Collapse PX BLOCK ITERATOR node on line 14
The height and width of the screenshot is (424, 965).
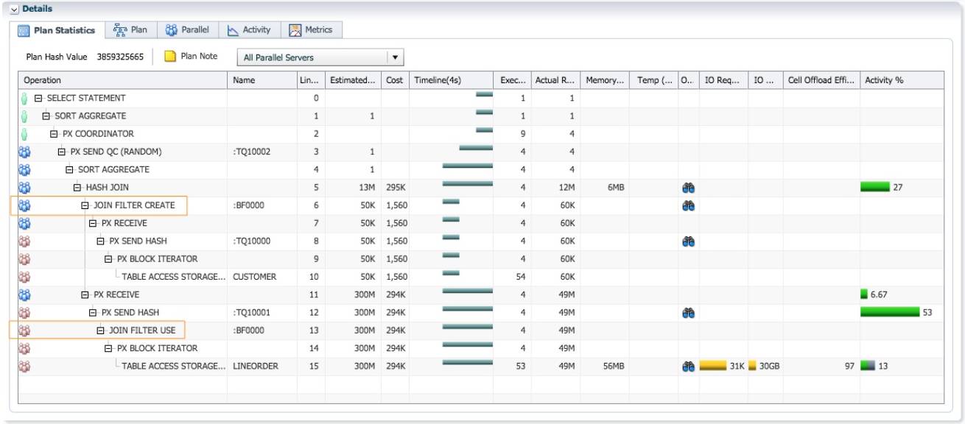(x=109, y=348)
